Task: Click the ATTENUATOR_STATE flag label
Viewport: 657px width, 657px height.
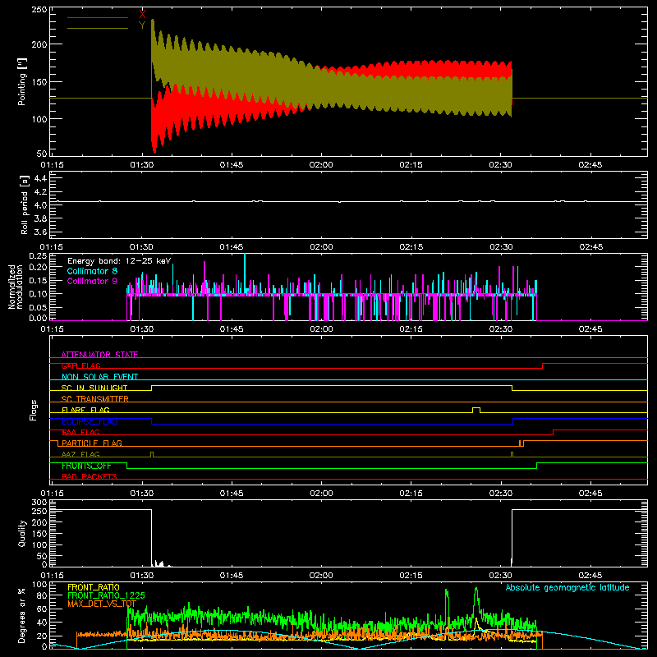Action: [99, 355]
